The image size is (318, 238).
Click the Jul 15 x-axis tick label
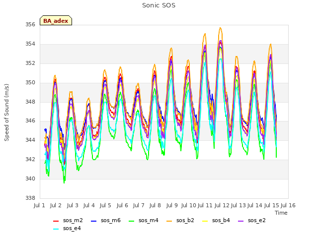tap(272, 205)
